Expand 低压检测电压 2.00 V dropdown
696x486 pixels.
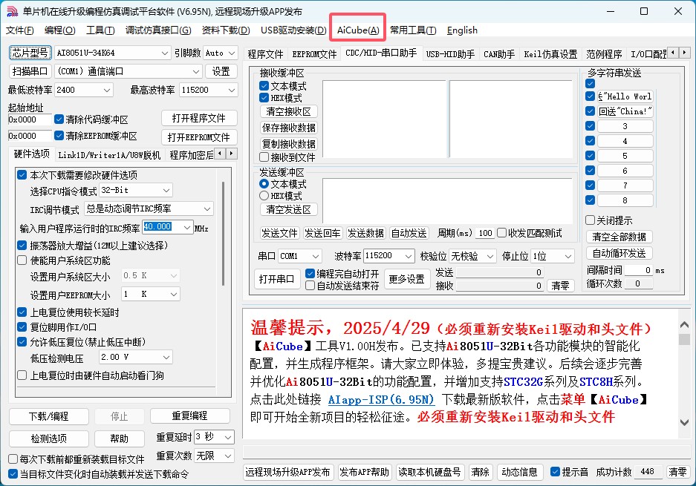coord(136,357)
